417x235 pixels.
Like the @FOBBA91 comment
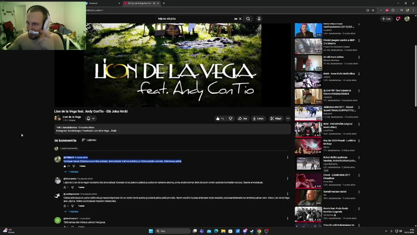coord(65,166)
